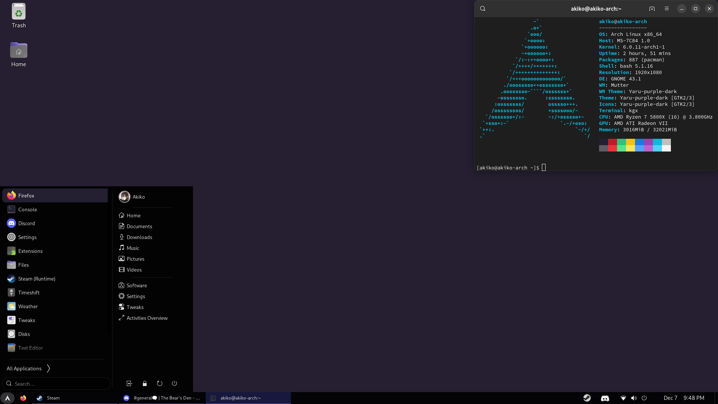This screenshot has height=404, width=718.
Task: Open Firefox from the app menu list
Action: pos(55,196)
